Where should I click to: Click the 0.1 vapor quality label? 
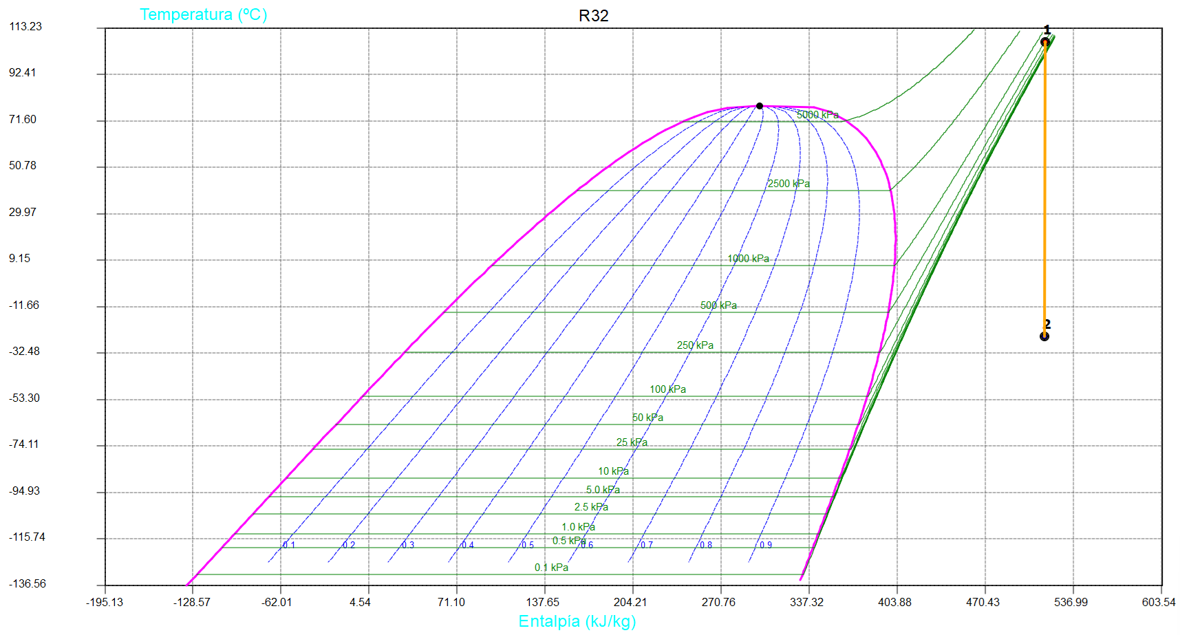(x=289, y=545)
